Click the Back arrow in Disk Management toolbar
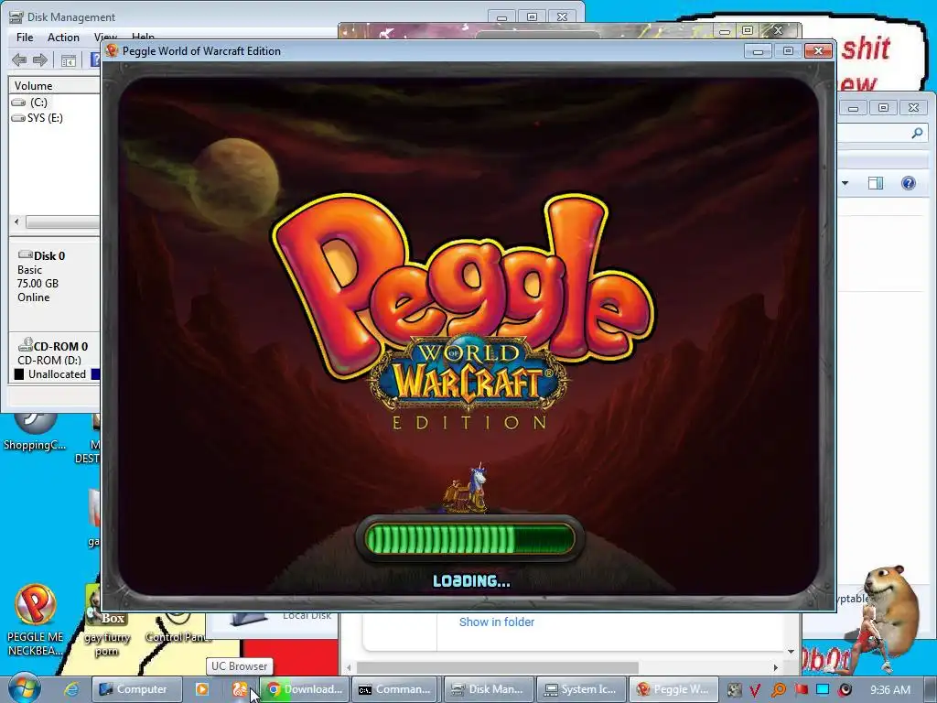The image size is (937, 703). click(19, 59)
